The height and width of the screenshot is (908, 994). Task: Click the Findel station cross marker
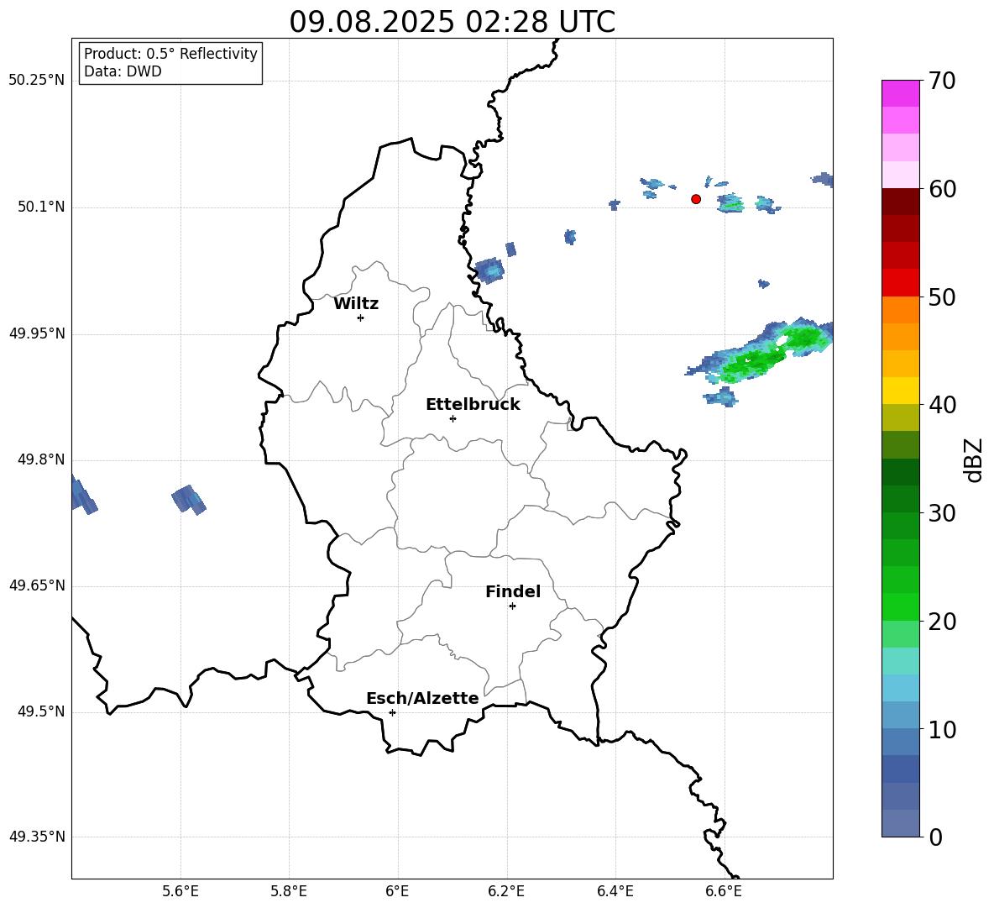click(x=512, y=606)
